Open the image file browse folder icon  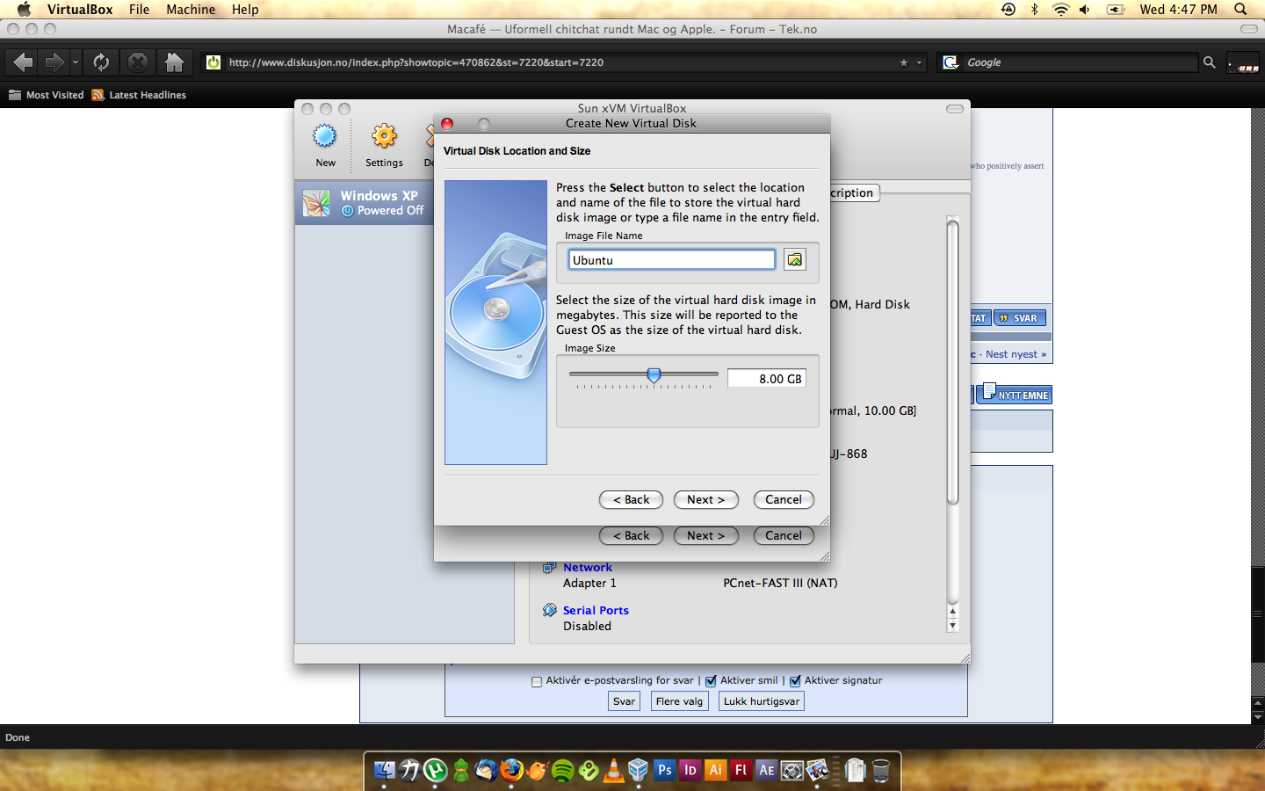[x=795, y=259]
